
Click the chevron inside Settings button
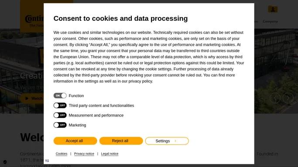[175, 141]
